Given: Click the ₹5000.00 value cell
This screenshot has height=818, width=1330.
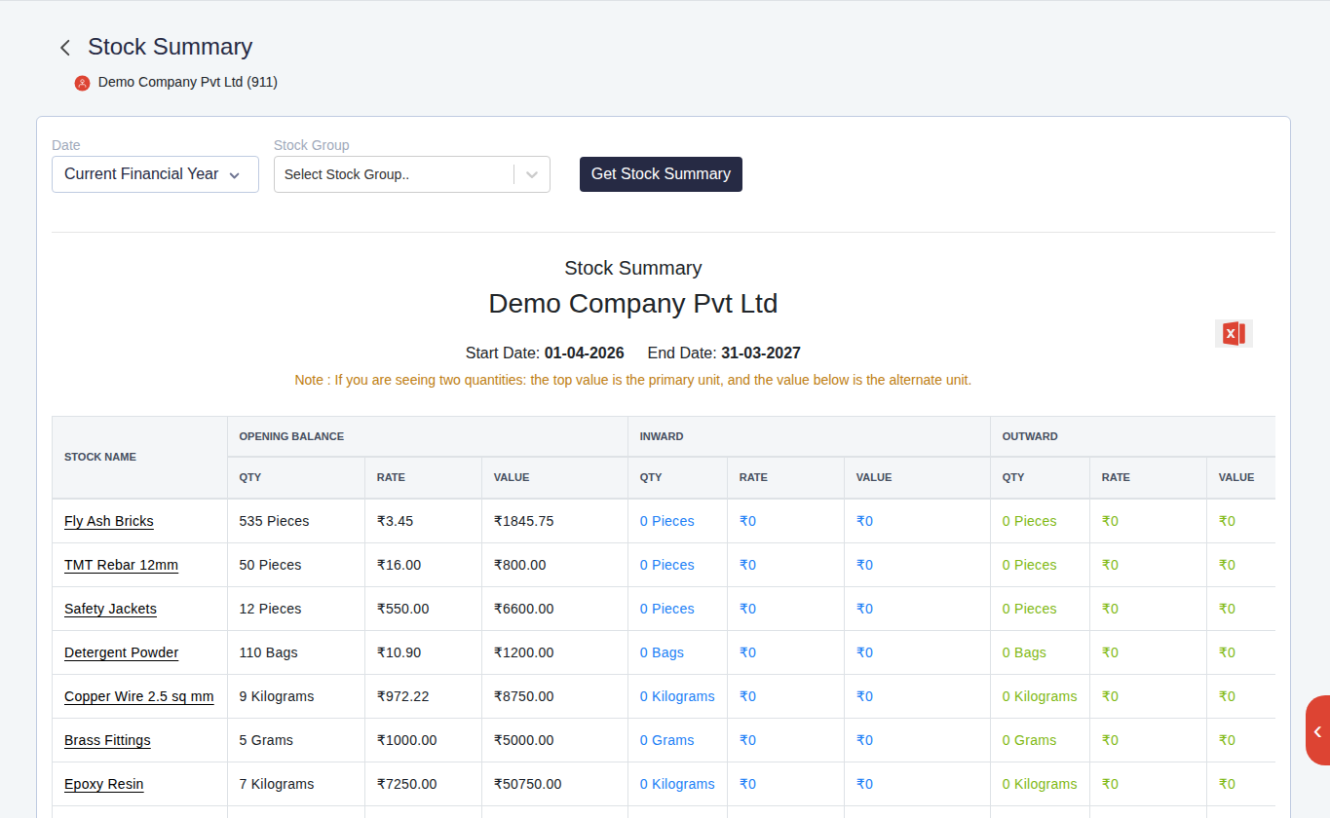Looking at the screenshot, I should click(x=554, y=740).
